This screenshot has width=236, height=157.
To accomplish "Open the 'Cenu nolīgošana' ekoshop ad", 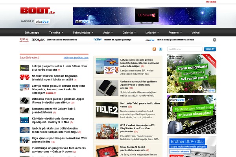I will [x=192, y=73].
